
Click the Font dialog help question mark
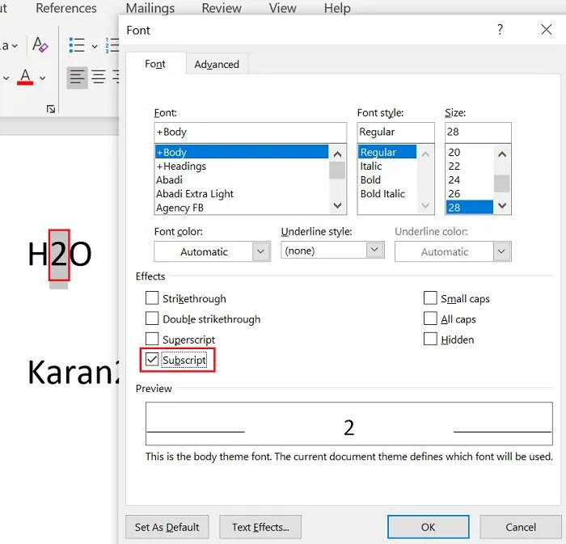pyautogui.click(x=500, y=30)
